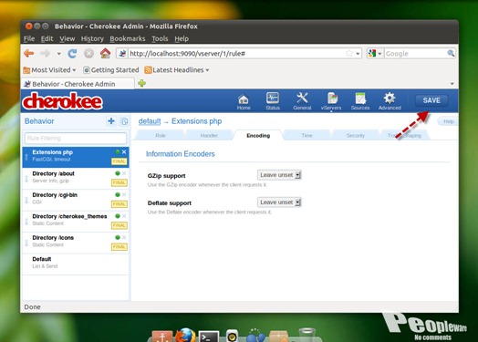Click the Help button
This screenshot has height=342, width=478.
coord(448,121)
